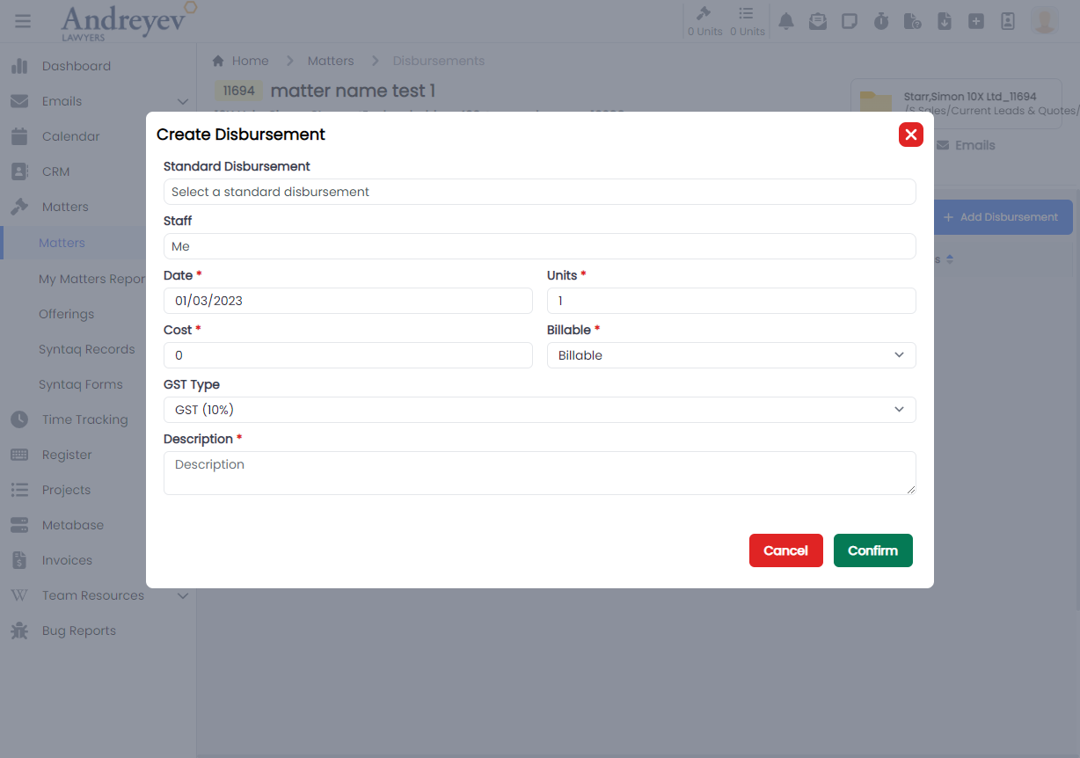The image size is (1080, 758).
Task: Toggle the hamburger menu icon
Action: tap(23, 21)
